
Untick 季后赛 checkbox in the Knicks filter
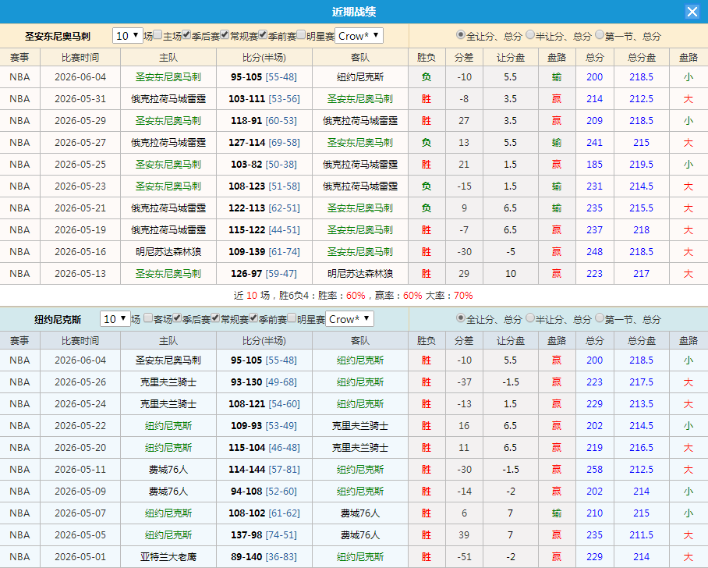click(177, 318)
